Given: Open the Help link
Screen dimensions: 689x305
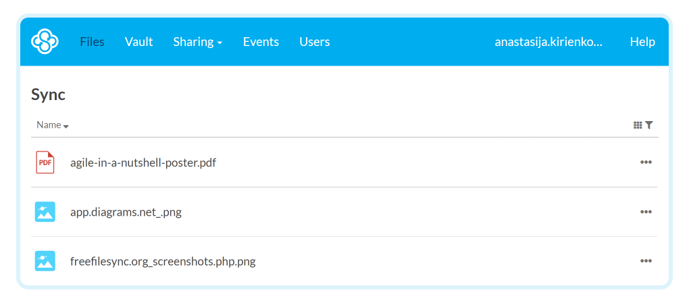Looking at the screenshot, I should (642, 42).
